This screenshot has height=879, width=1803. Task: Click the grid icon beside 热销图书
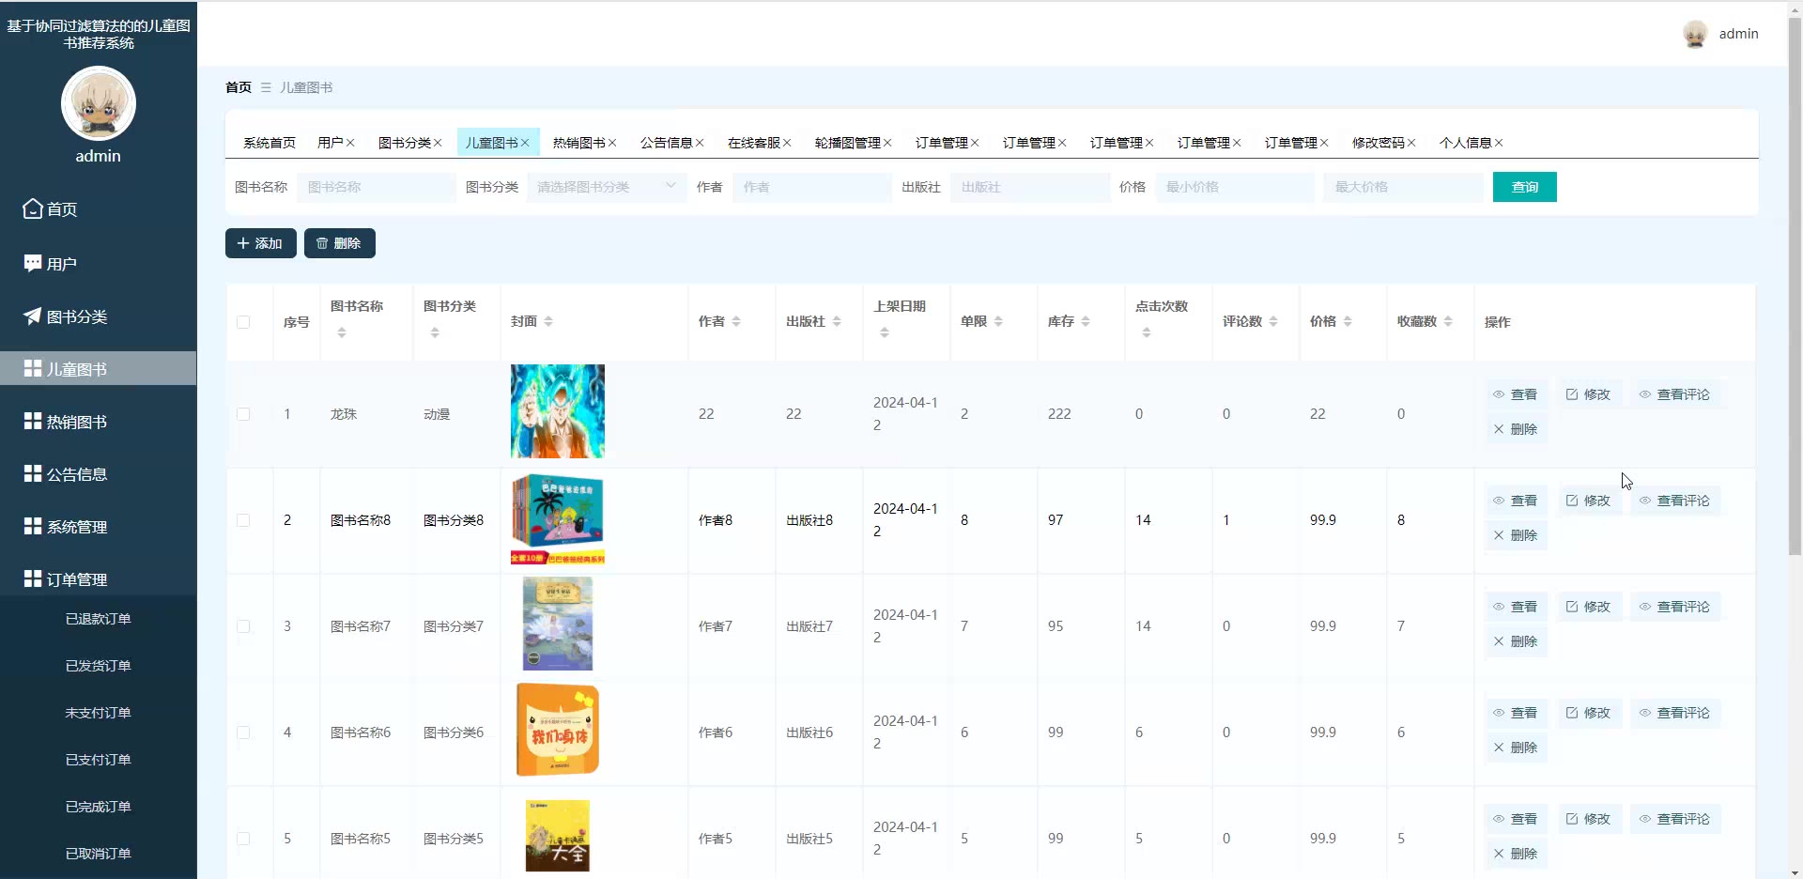(x=33, y=421)
